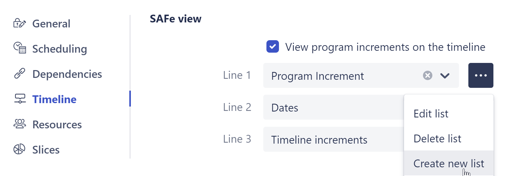Click the Resources people icon

[x=19, y=124]
